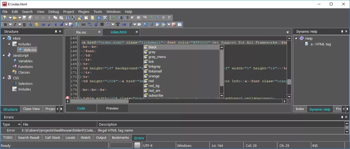Image resolution: width=350 pixels, height=149 pixels.
Task: Switch to the Class View tab
Action: tap(31, 109)
